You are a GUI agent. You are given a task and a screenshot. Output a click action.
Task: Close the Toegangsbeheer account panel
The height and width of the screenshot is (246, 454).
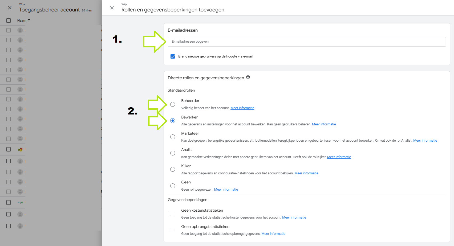[10, 8]
